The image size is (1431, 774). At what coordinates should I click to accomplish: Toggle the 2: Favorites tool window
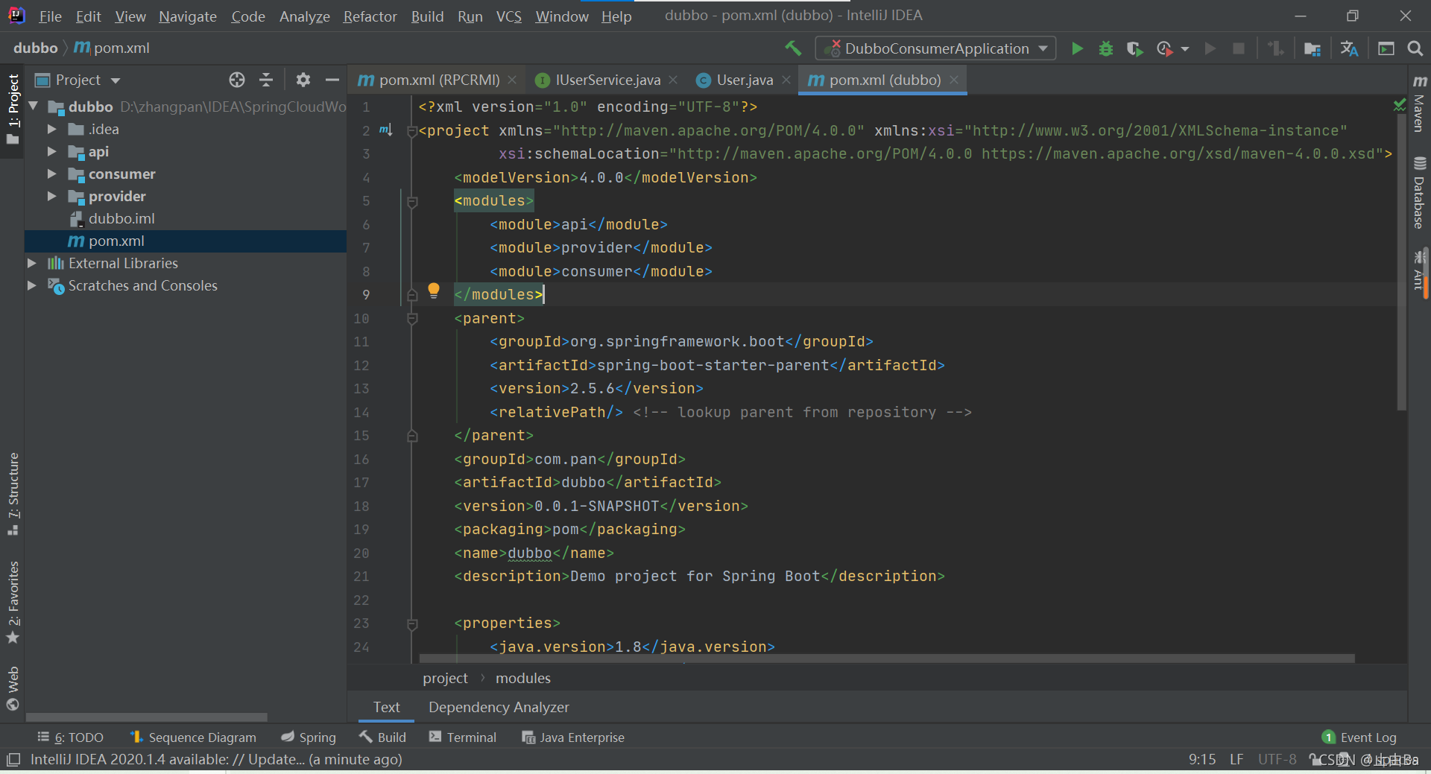pyautogui.click(x=13, y=602)
